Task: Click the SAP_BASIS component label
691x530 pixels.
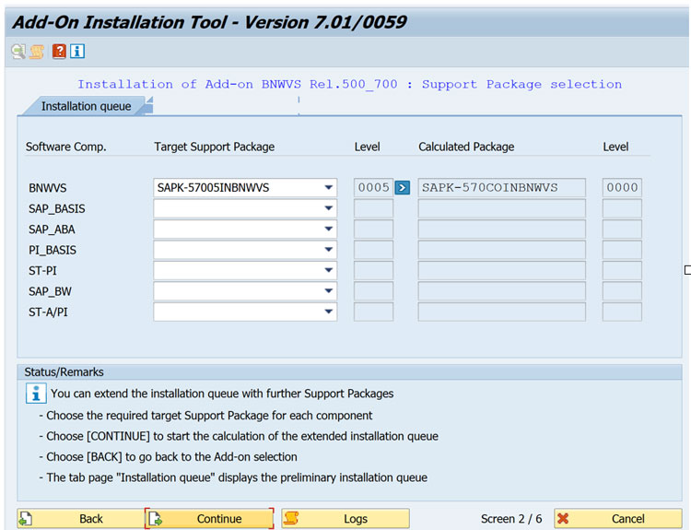Action: 57,209
